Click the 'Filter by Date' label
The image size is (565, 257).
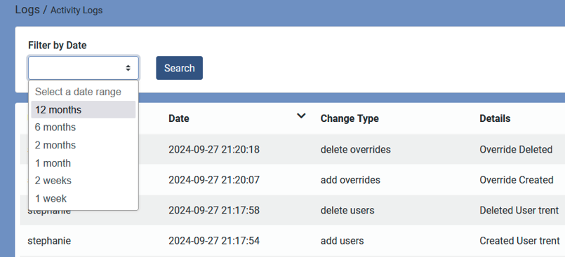58,46
